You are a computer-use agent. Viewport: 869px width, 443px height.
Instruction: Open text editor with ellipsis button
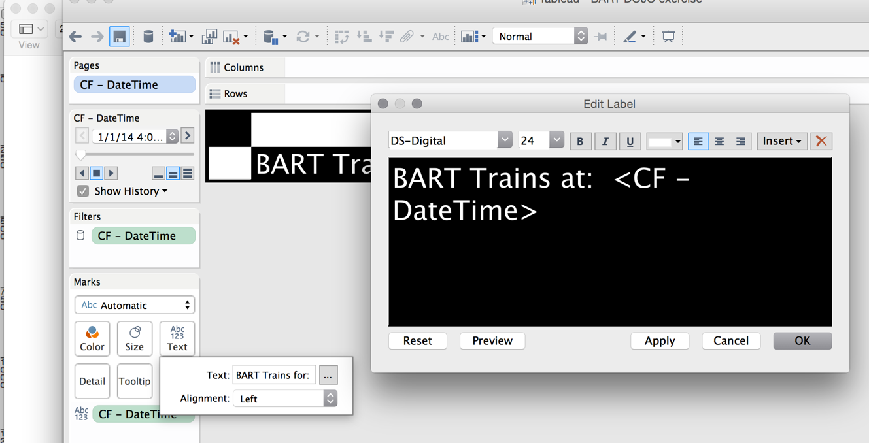(x=328, y=375)
